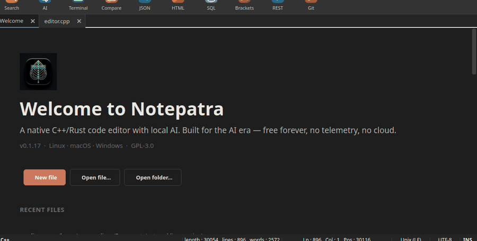Open the Brackets tool

(x=244, y=6)
